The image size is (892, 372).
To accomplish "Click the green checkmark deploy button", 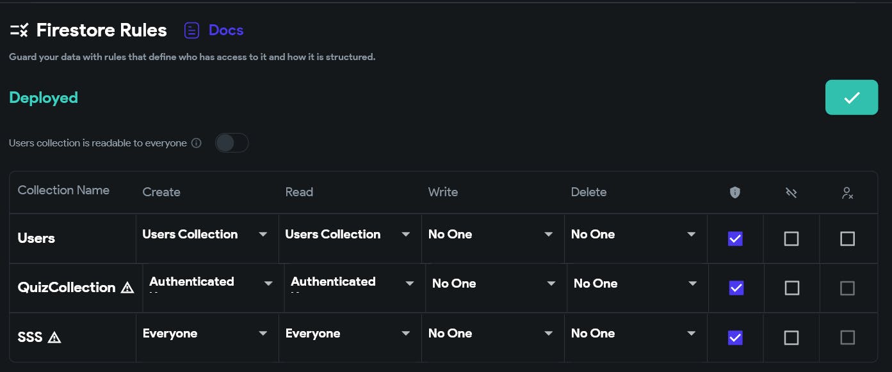I will pyautogui.click(x=852, y=97).
